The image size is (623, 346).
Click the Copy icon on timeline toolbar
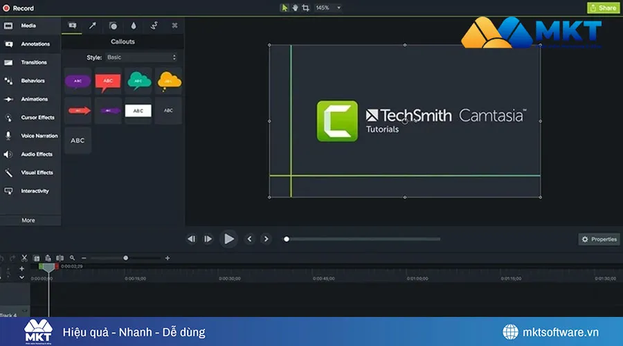[36, 258]
